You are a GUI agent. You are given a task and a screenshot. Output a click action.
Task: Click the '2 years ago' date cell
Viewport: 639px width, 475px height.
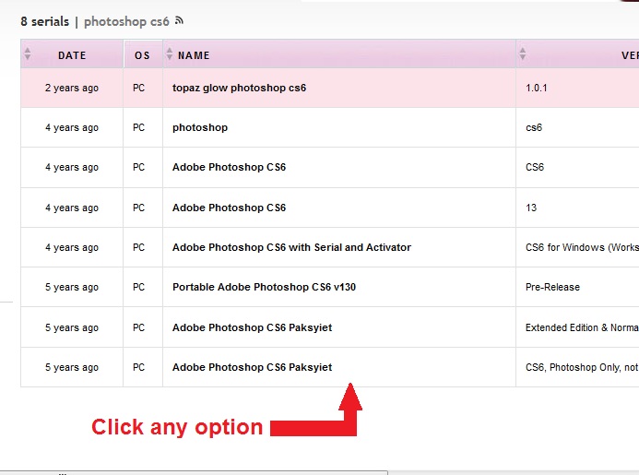coord(72,89)
